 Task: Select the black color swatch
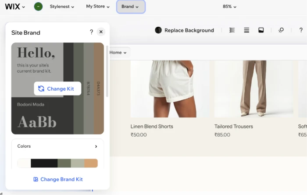point(44,163)
